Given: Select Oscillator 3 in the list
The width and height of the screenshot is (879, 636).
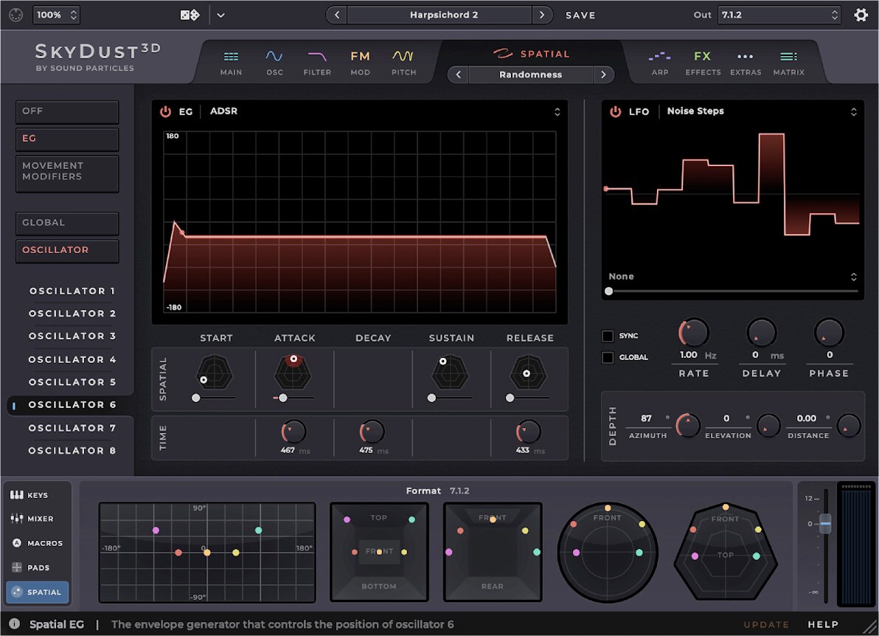Looking at the screenshot, I should (x=72, y=336).
